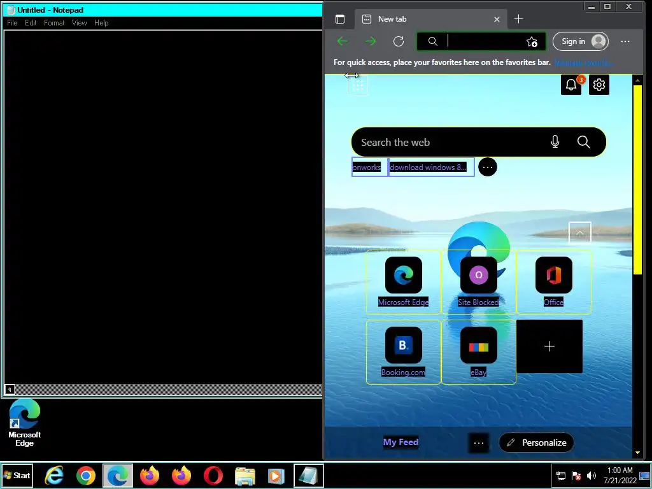Click the taskbar clock showing 1:00 AM
Screen dimensions: 652x489
pyautogui.click(x=620, y=475)
